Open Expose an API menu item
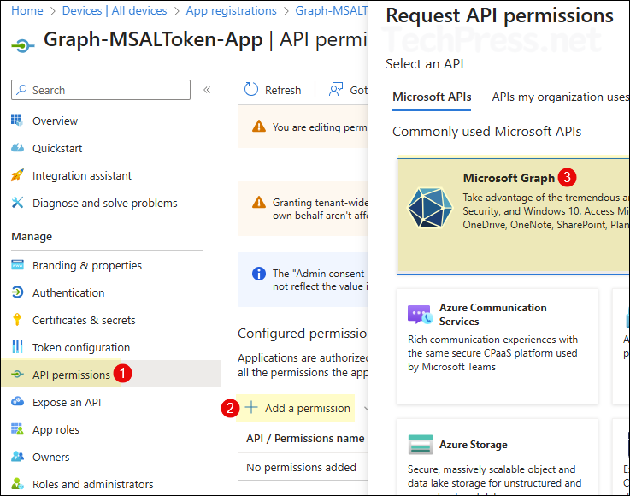 coord(67,402)
